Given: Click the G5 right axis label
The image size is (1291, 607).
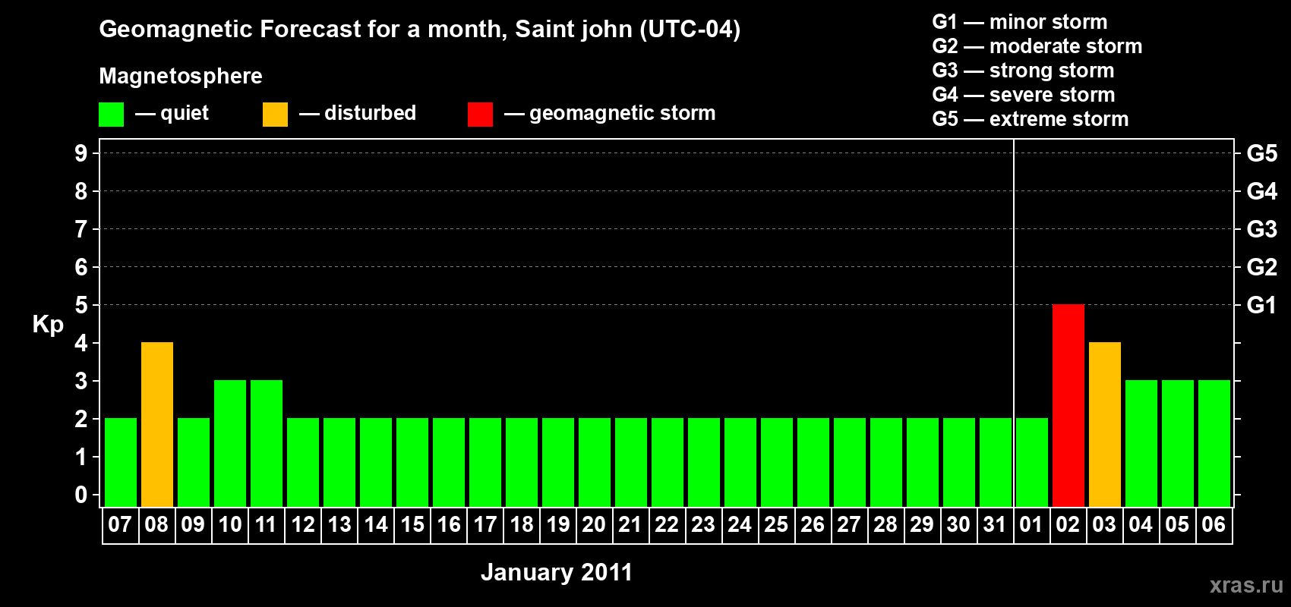Looking at the screenshot, I should tap(1261, 153).
